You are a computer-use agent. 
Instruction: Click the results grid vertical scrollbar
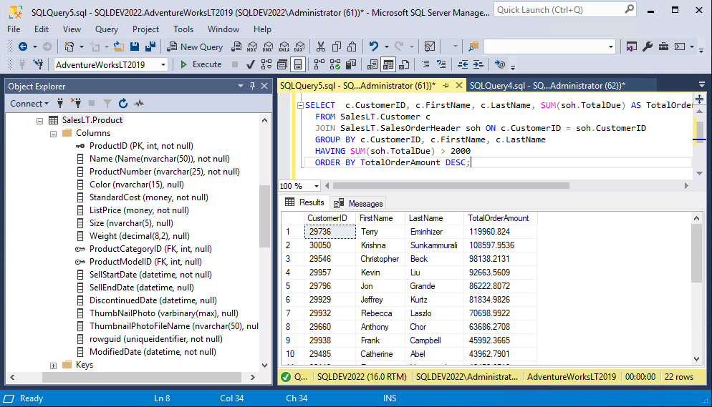pos(696,253)
